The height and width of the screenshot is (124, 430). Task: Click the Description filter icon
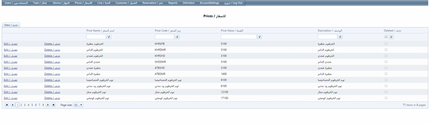[x=340, y=37]
